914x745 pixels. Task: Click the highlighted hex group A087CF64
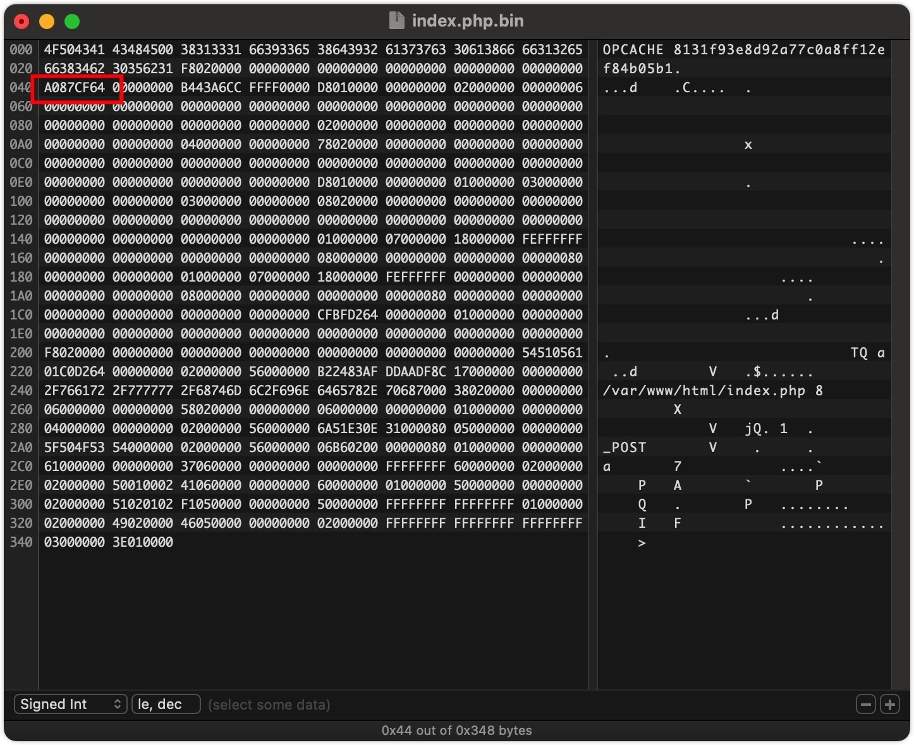point(75,88)
